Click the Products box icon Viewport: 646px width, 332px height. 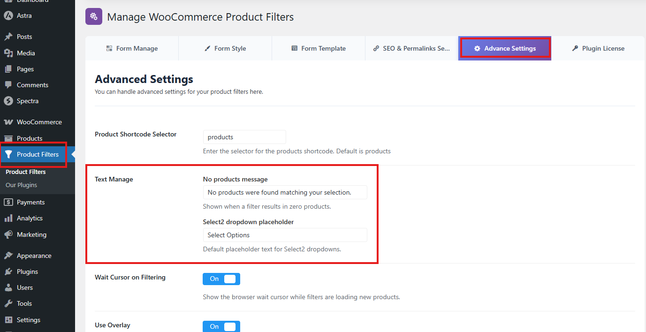pyautogui.click(x=8, y=138)
